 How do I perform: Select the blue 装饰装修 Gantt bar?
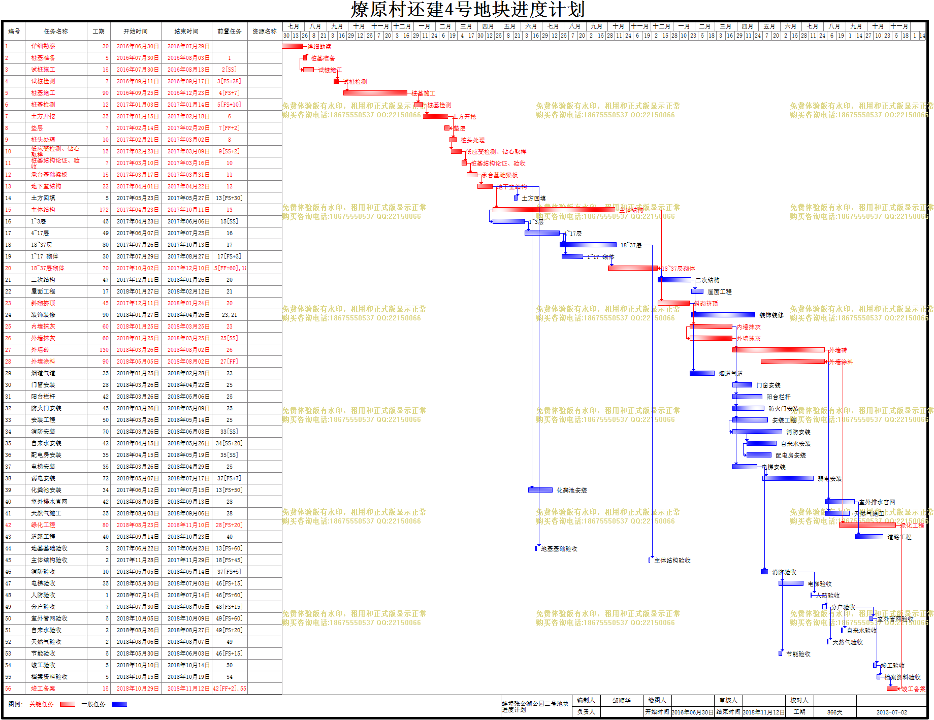point(723,315)
